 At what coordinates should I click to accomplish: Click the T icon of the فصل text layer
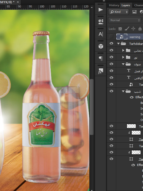pos(129,71)
